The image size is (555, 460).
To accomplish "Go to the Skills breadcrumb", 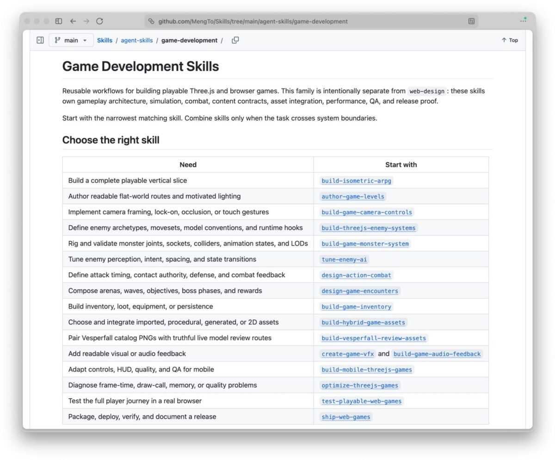I will click(105, 40).
